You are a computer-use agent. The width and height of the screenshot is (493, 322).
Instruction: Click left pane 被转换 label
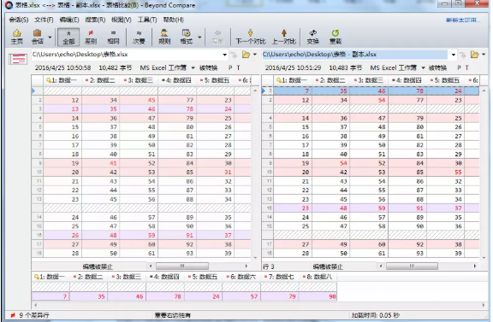click(209, 67)
